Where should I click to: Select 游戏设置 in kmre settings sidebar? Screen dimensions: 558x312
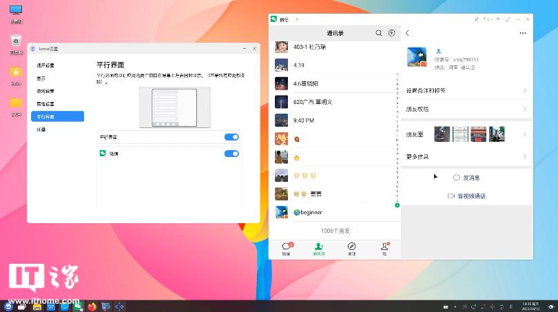tap(58, 91)
